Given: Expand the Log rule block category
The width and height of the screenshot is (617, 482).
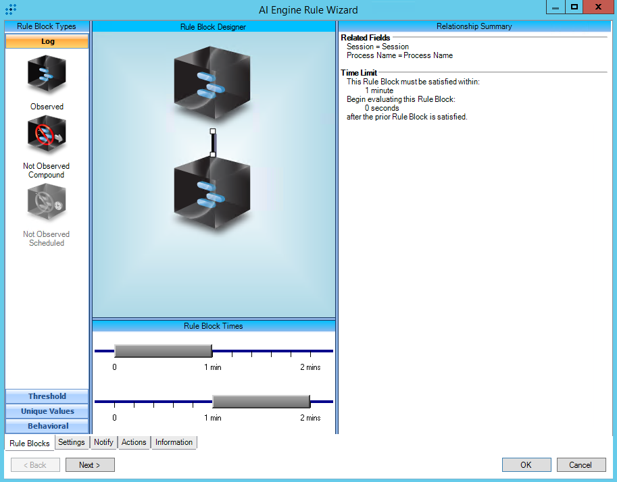Looking at the screenshot, I should (47, 41).
